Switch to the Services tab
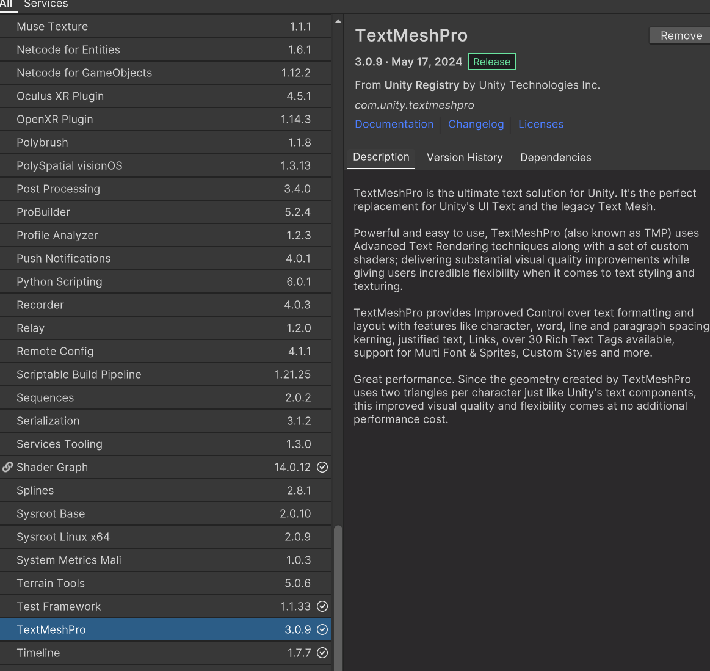Screen dimensions: 710x671 click(x=46, y=4)
